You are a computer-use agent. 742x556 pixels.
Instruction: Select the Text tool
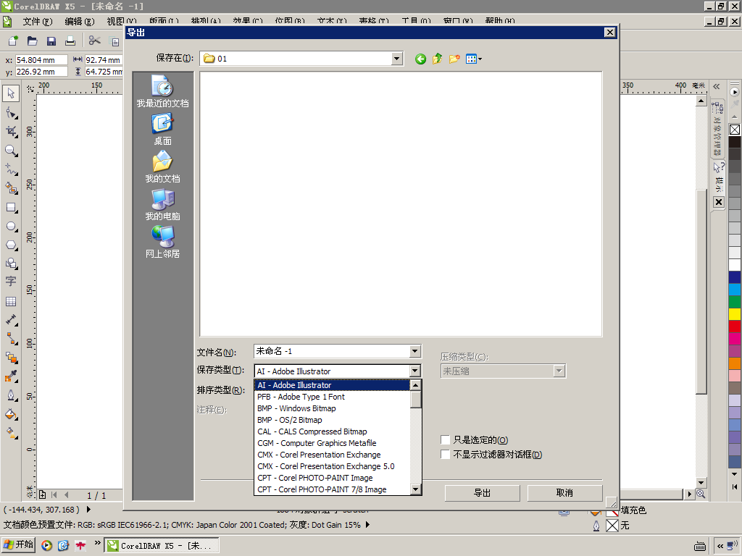(11, 282)
